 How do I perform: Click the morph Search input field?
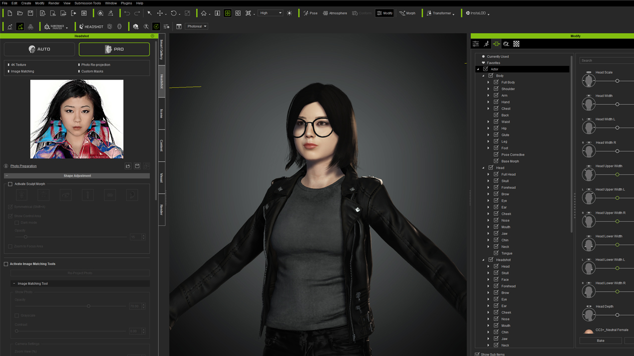click(x=607, y=60)
